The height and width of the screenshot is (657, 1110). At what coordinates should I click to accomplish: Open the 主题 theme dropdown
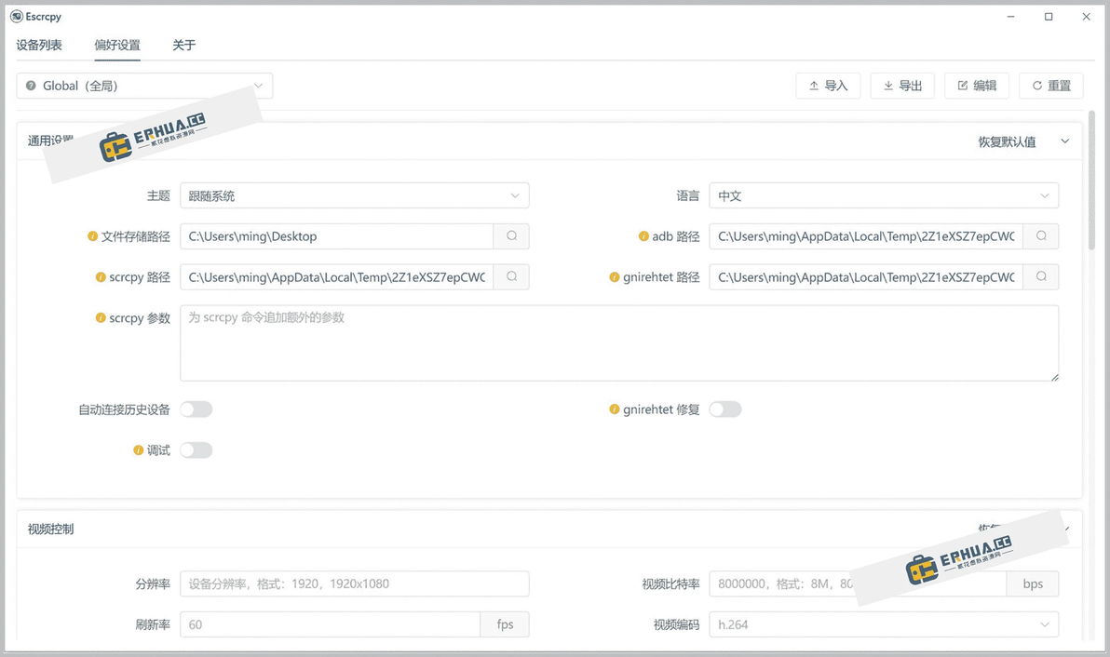(355, 196)
